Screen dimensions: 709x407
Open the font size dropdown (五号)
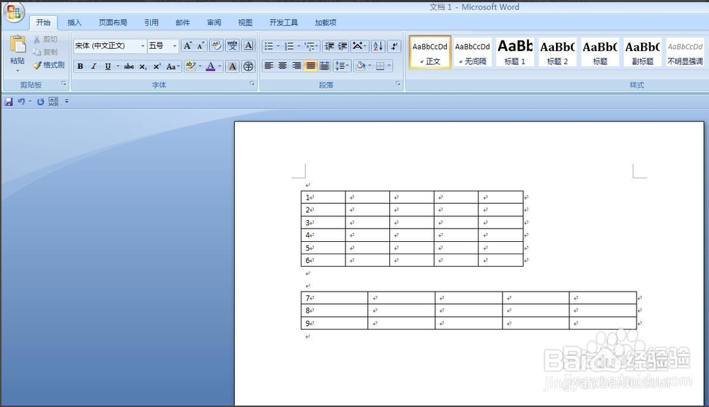click(175, 46)
